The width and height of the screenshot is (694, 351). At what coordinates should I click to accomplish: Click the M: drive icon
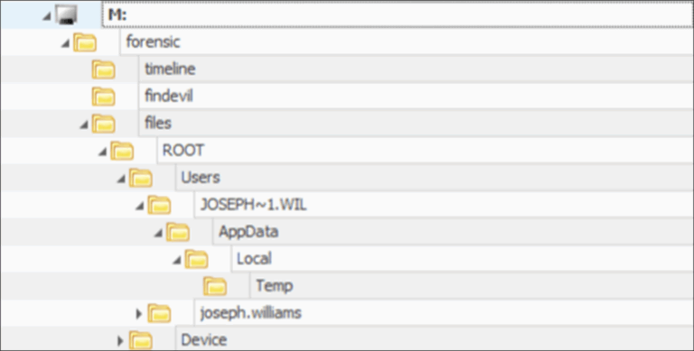pyautogui.click(x=66, y=16)
